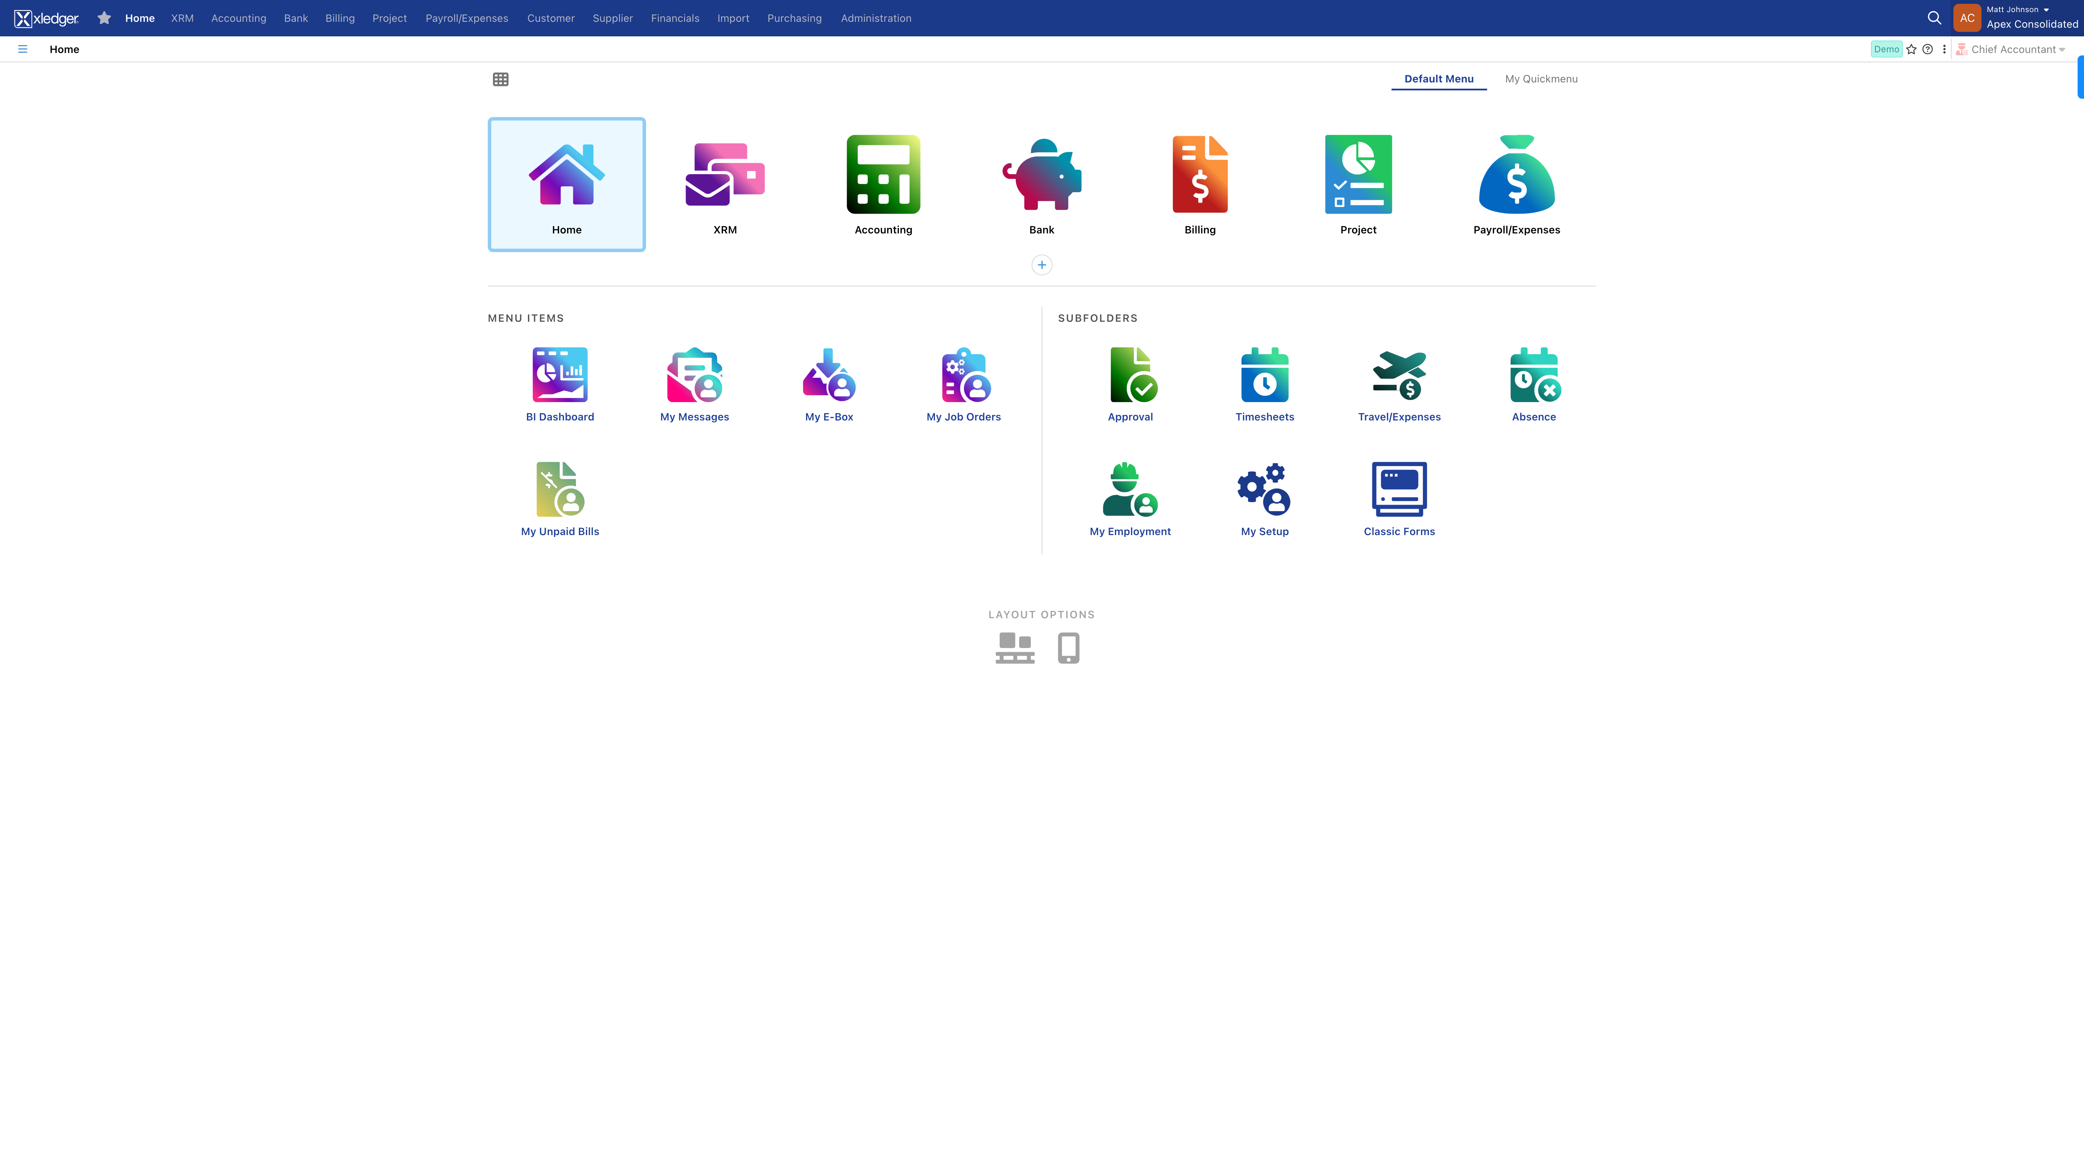Toggle favorite star next to Demo

pos(1912,49)
